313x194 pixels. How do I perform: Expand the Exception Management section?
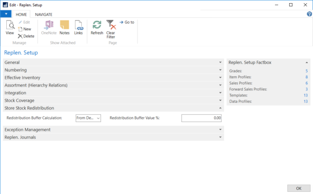[220, 130]
